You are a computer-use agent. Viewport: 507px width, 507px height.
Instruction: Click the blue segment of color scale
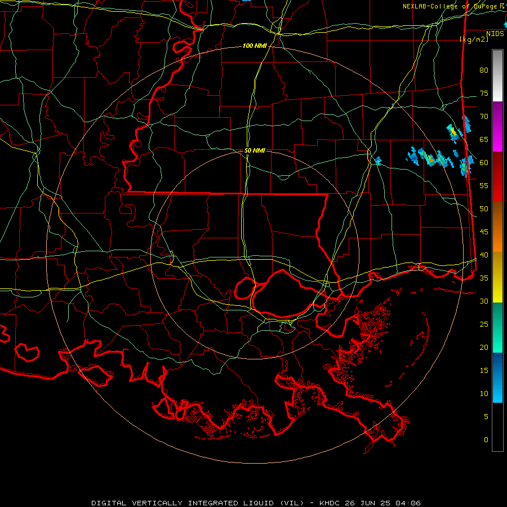(x=497, y=377)
